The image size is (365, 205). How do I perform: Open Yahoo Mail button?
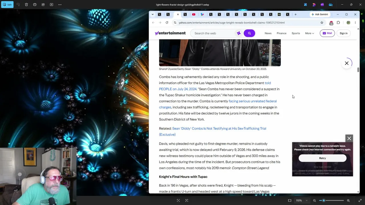point(327,33)
